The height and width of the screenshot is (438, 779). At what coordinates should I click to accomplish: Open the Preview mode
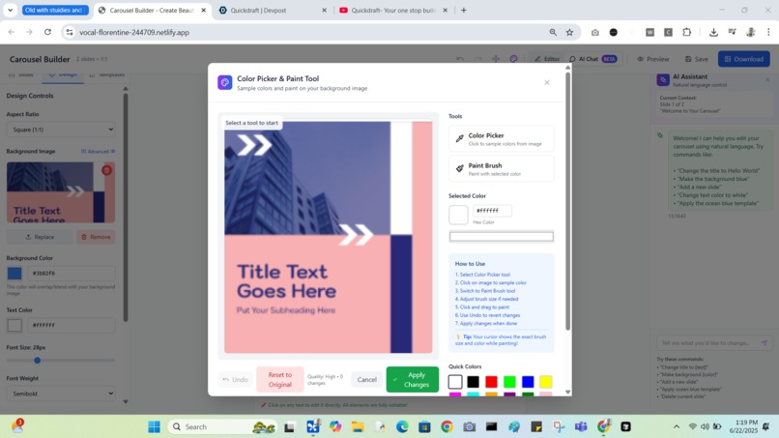[x=653, y=59]
